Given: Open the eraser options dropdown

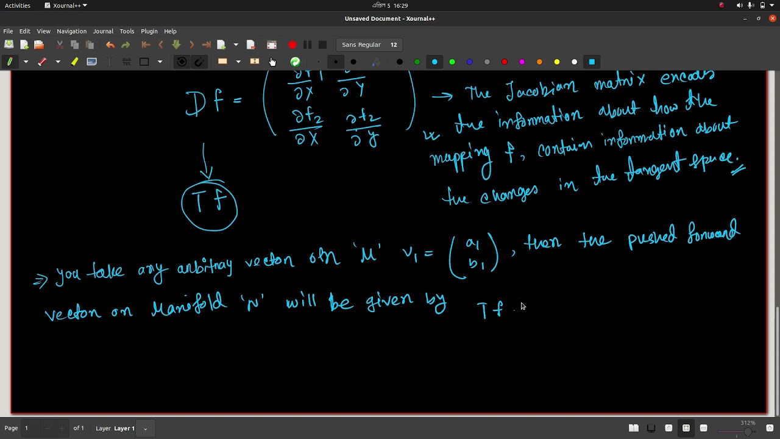Looking at the screenshot, I should tap(58, 62).
